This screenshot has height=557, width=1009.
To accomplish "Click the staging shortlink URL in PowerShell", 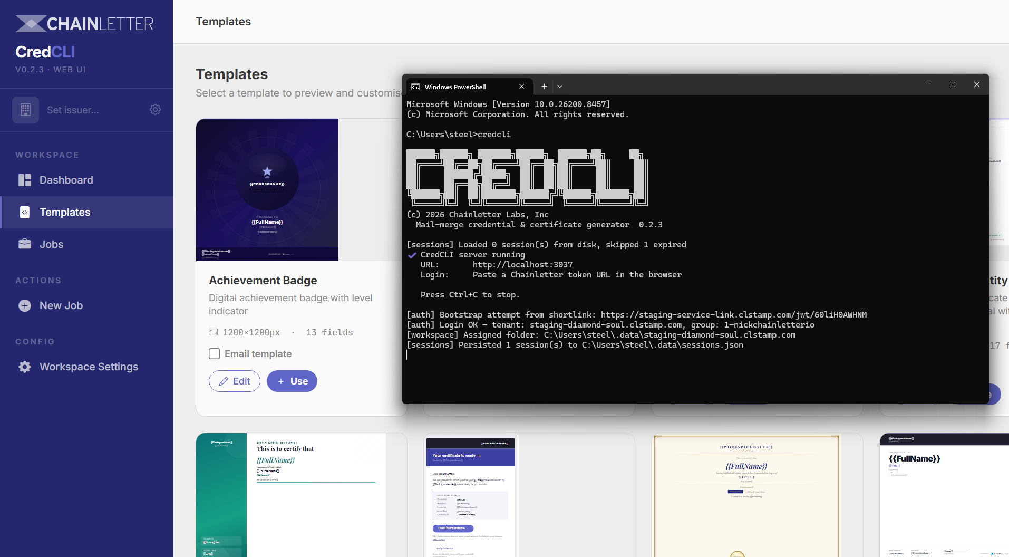I will point(734,315).
